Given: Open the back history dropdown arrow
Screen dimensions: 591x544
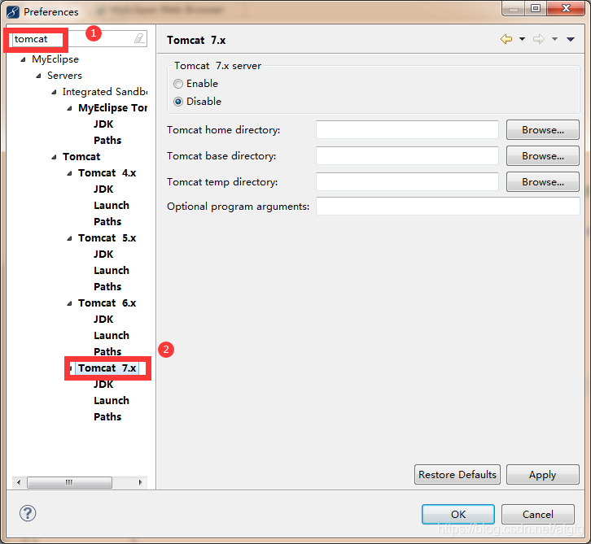Looking at the screenshot, I should click(522, 39).
